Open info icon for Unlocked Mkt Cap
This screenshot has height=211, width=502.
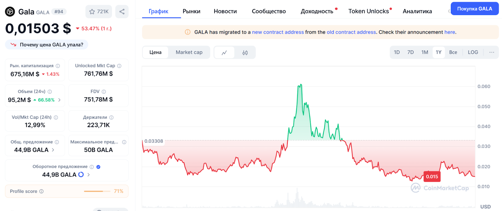click(119, 66)
